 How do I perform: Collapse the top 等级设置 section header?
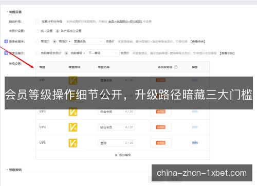click(x=14, y=12)
